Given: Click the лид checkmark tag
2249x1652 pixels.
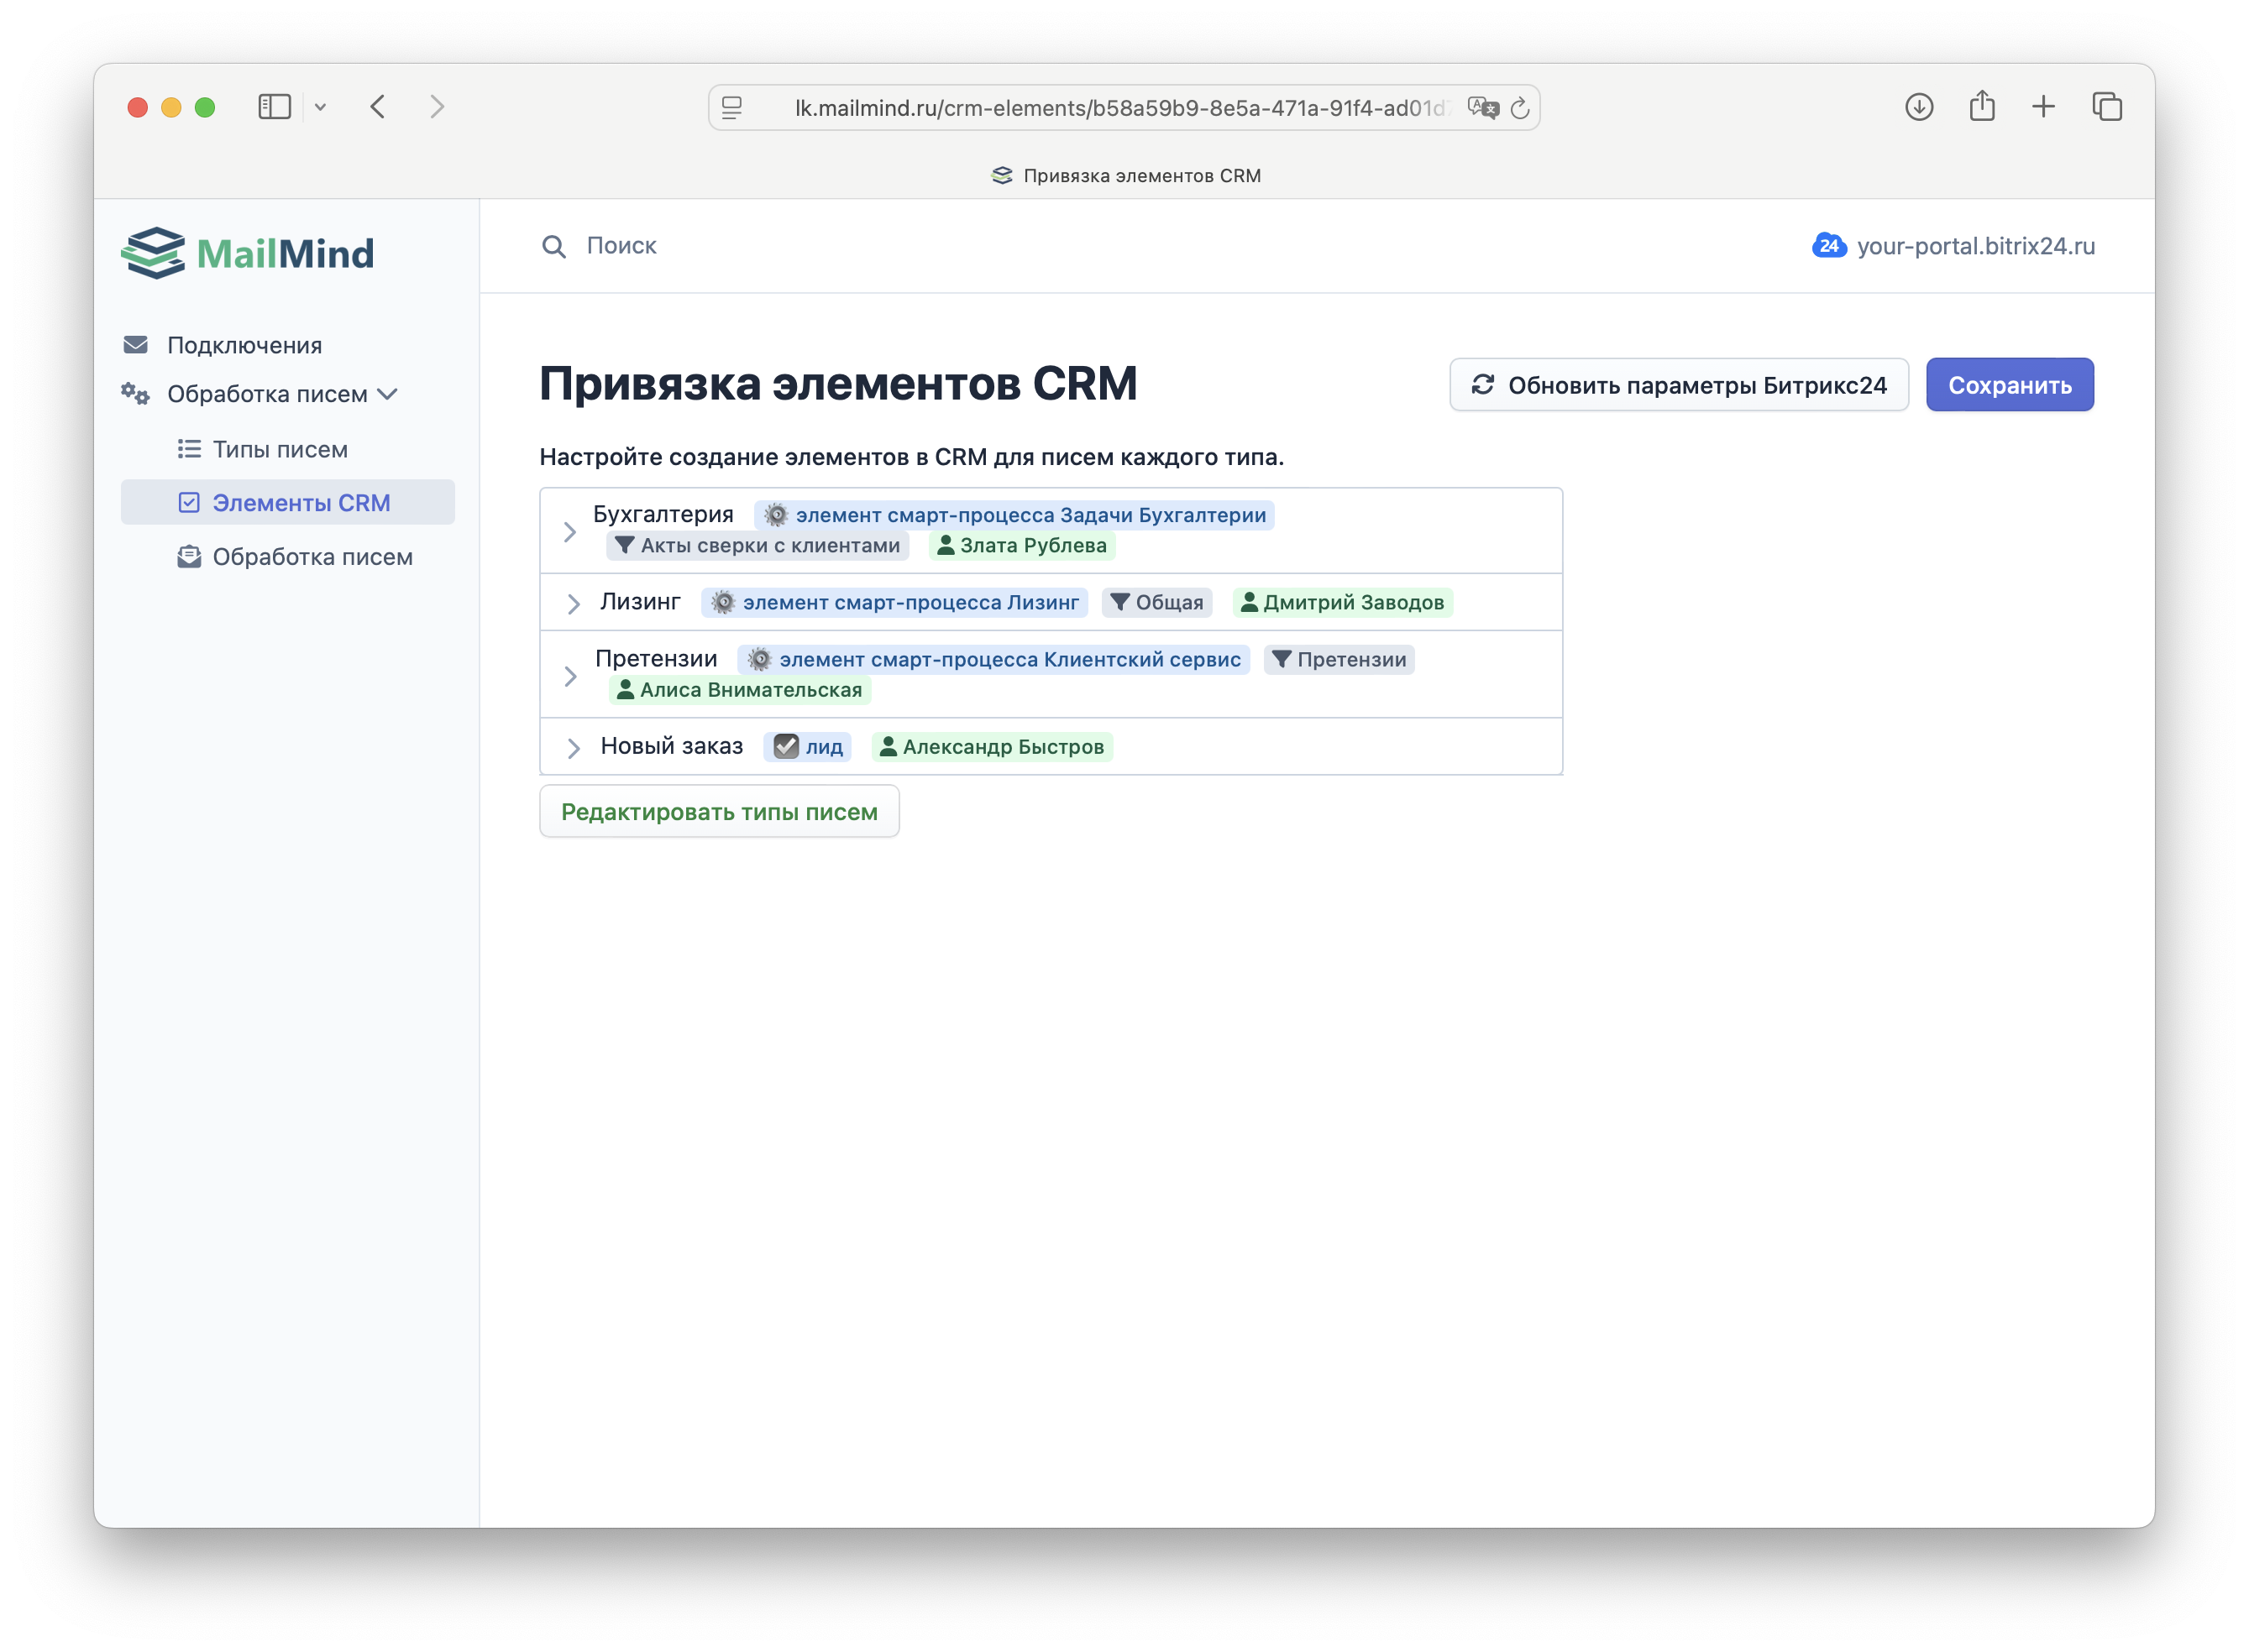Looking at the screenshot, I should pos(807,747).
